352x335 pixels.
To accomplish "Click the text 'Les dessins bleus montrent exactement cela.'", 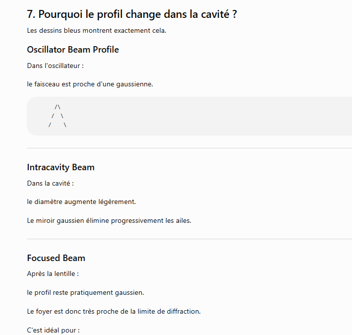I will pyautogui.click(x=97, y=30).
